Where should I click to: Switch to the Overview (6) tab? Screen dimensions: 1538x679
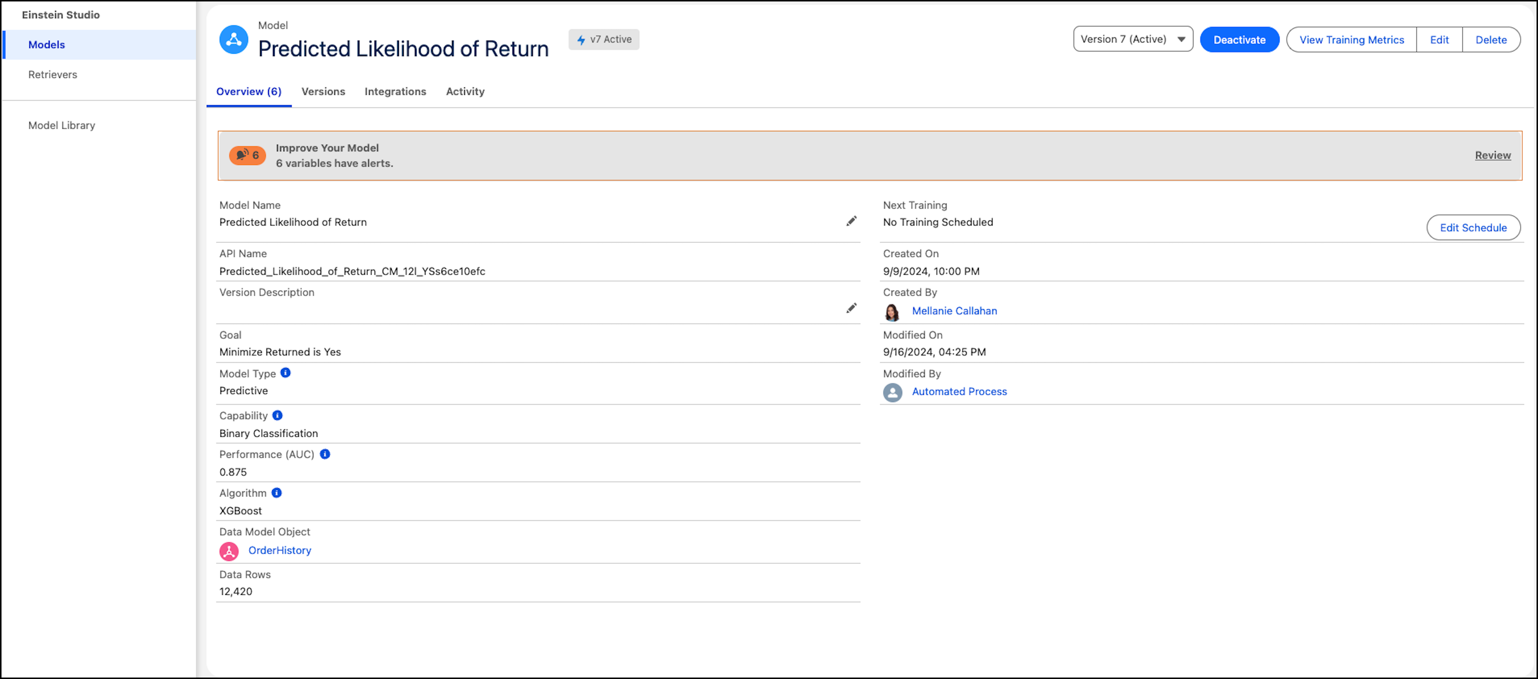point(249,91)
